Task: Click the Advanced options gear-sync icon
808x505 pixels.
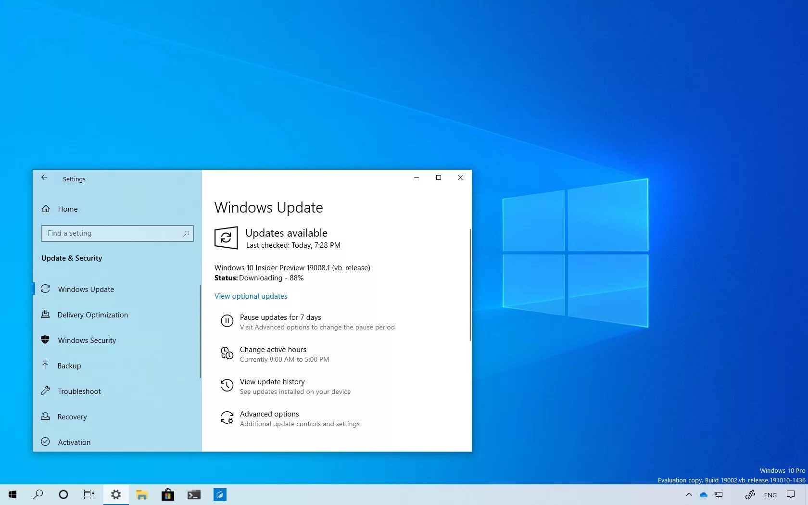Action: pyautogui.click(x=227, y=417)
